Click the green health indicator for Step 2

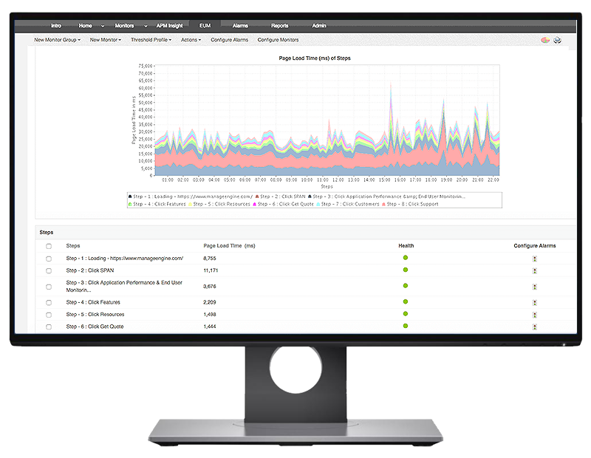[x=405, y=270]
